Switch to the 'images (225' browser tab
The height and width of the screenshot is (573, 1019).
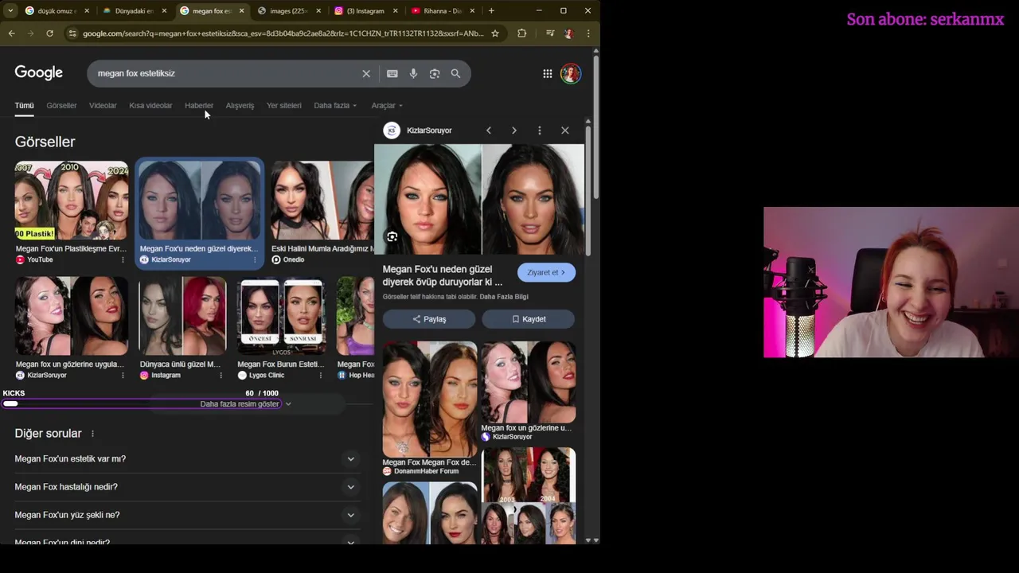tap(288, 11)
